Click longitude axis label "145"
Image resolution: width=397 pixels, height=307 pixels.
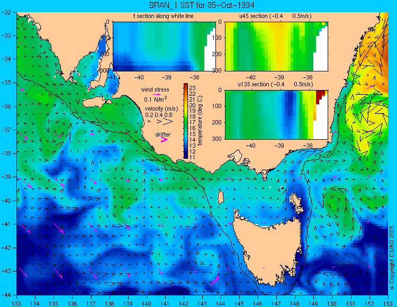click(239, 304)
